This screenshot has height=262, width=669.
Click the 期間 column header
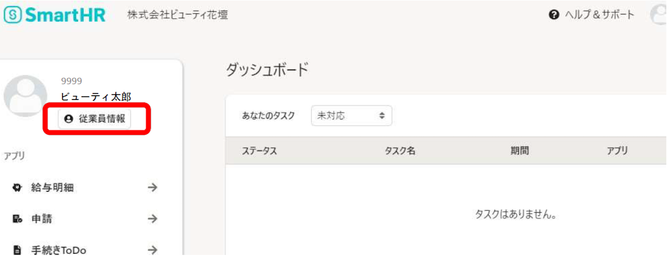click(520, 151)
